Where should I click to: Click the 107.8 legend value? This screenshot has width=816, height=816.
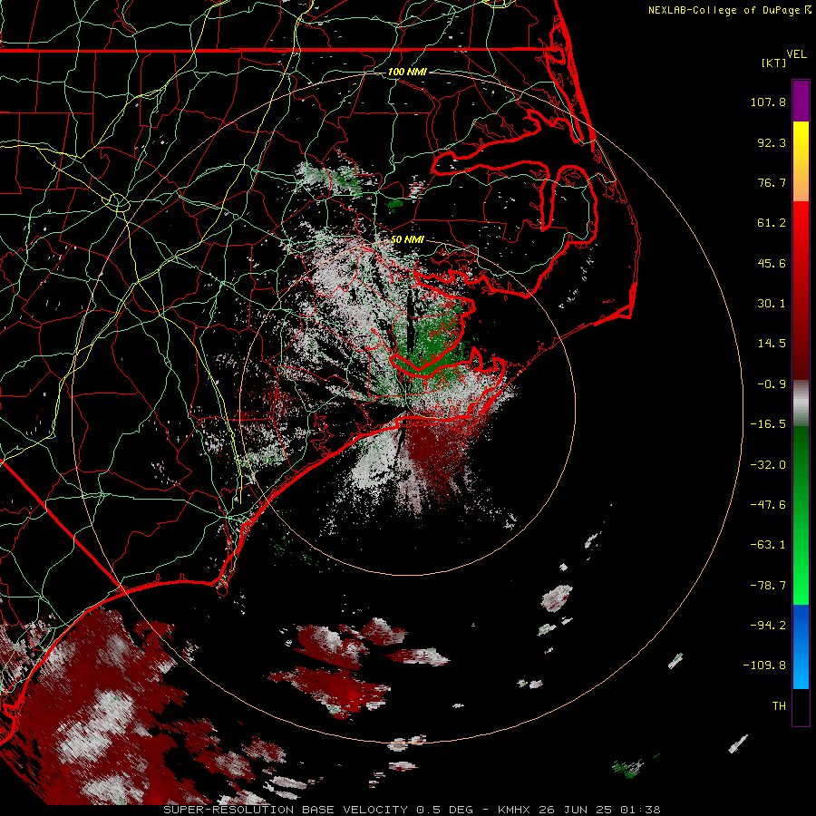768,102
